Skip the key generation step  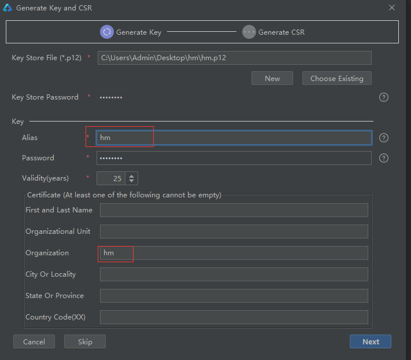85,341
